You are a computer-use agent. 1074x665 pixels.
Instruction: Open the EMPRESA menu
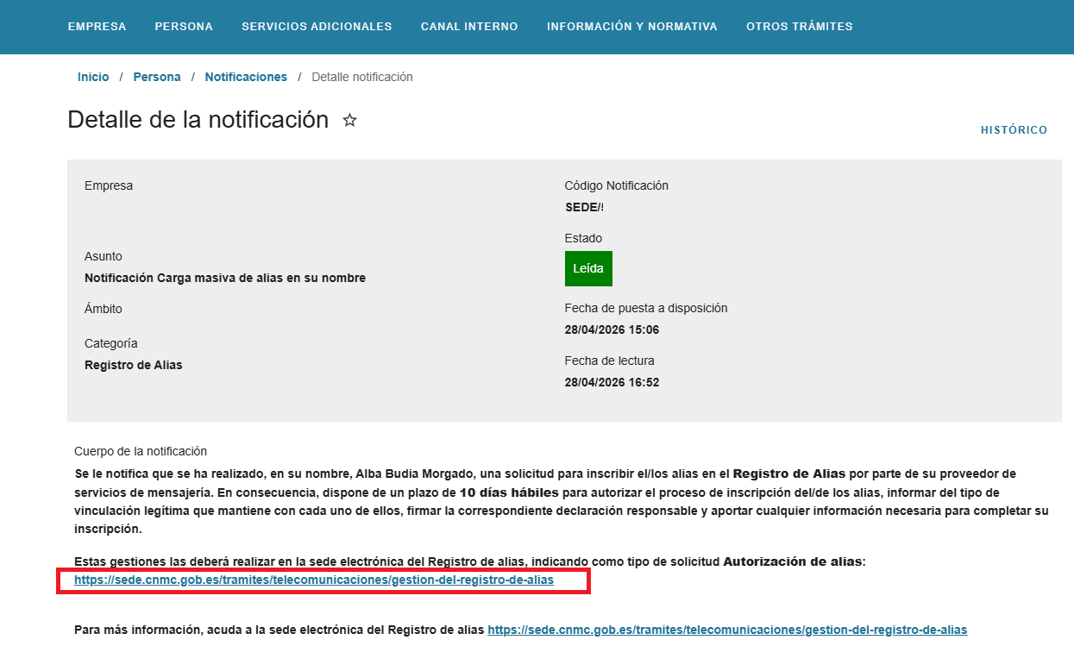tap(97, 27)
